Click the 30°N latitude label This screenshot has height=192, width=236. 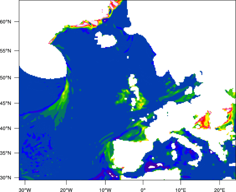[6, 178]
